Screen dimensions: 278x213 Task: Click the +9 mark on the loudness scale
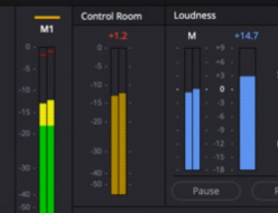(x=220, y=48)
